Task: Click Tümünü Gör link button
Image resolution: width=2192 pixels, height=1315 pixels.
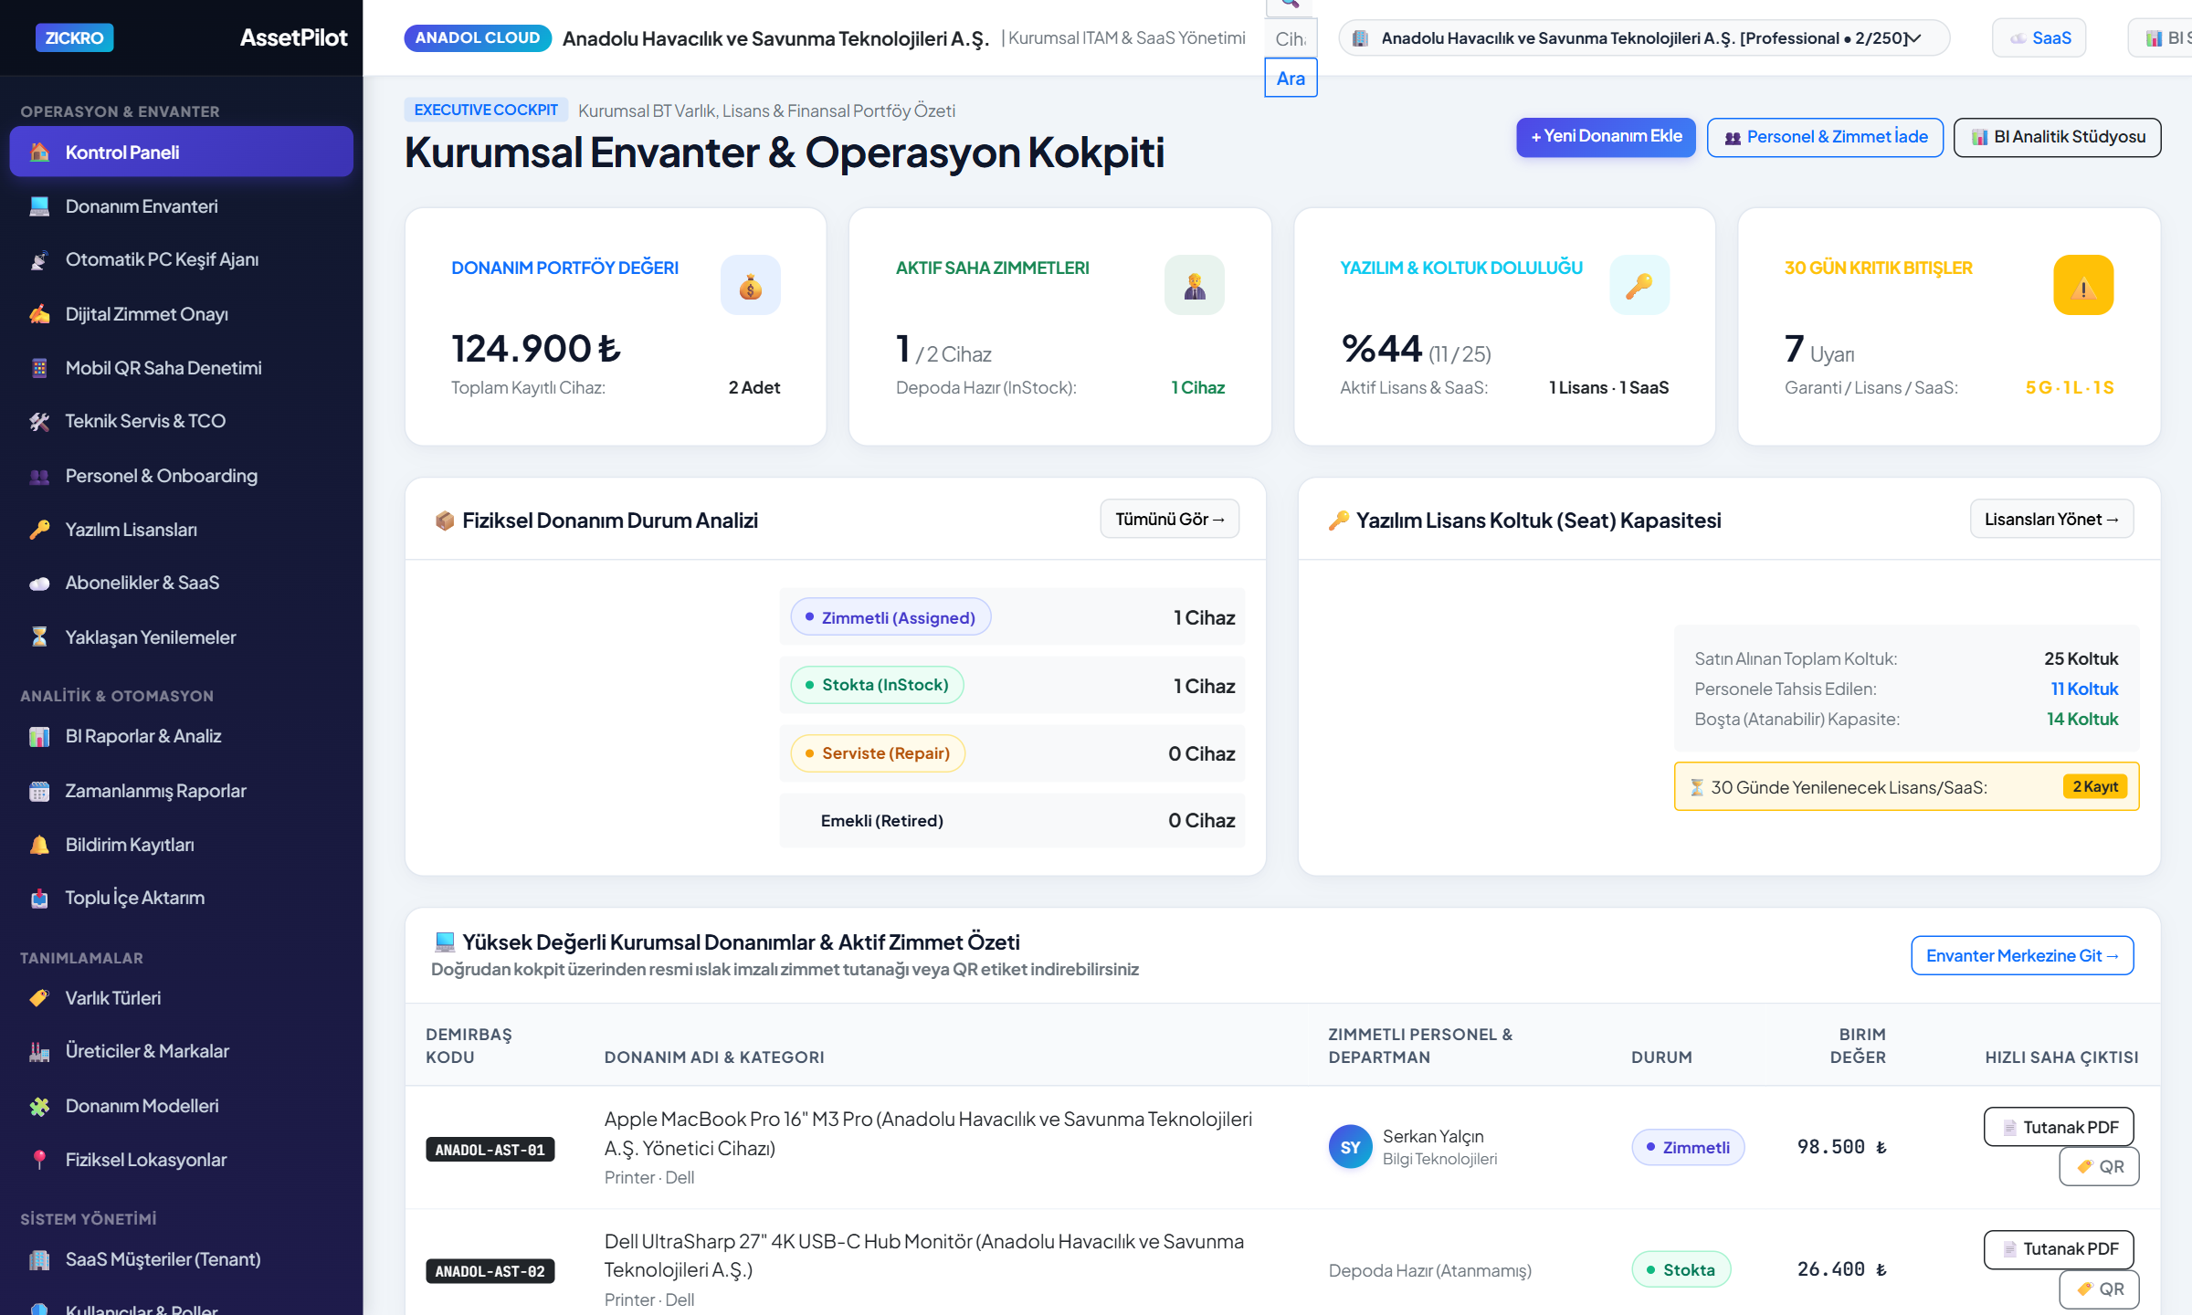Action: point(1169,519)
